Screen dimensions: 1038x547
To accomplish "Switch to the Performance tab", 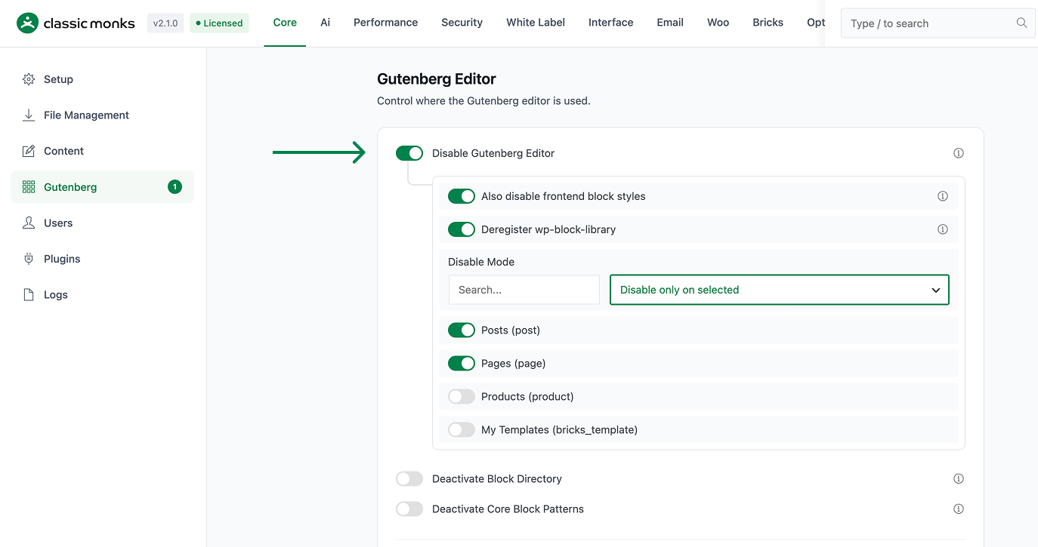I will click(385, 23).
